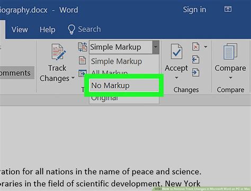251x191 pixels.
Task: Choose Original in the markup list
Action: (104, 99)
